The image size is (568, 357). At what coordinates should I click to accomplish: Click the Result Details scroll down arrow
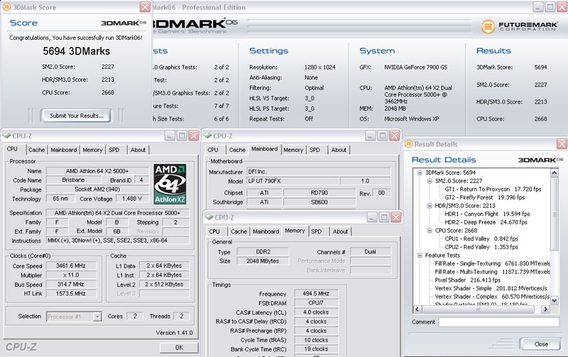[555, 300]
